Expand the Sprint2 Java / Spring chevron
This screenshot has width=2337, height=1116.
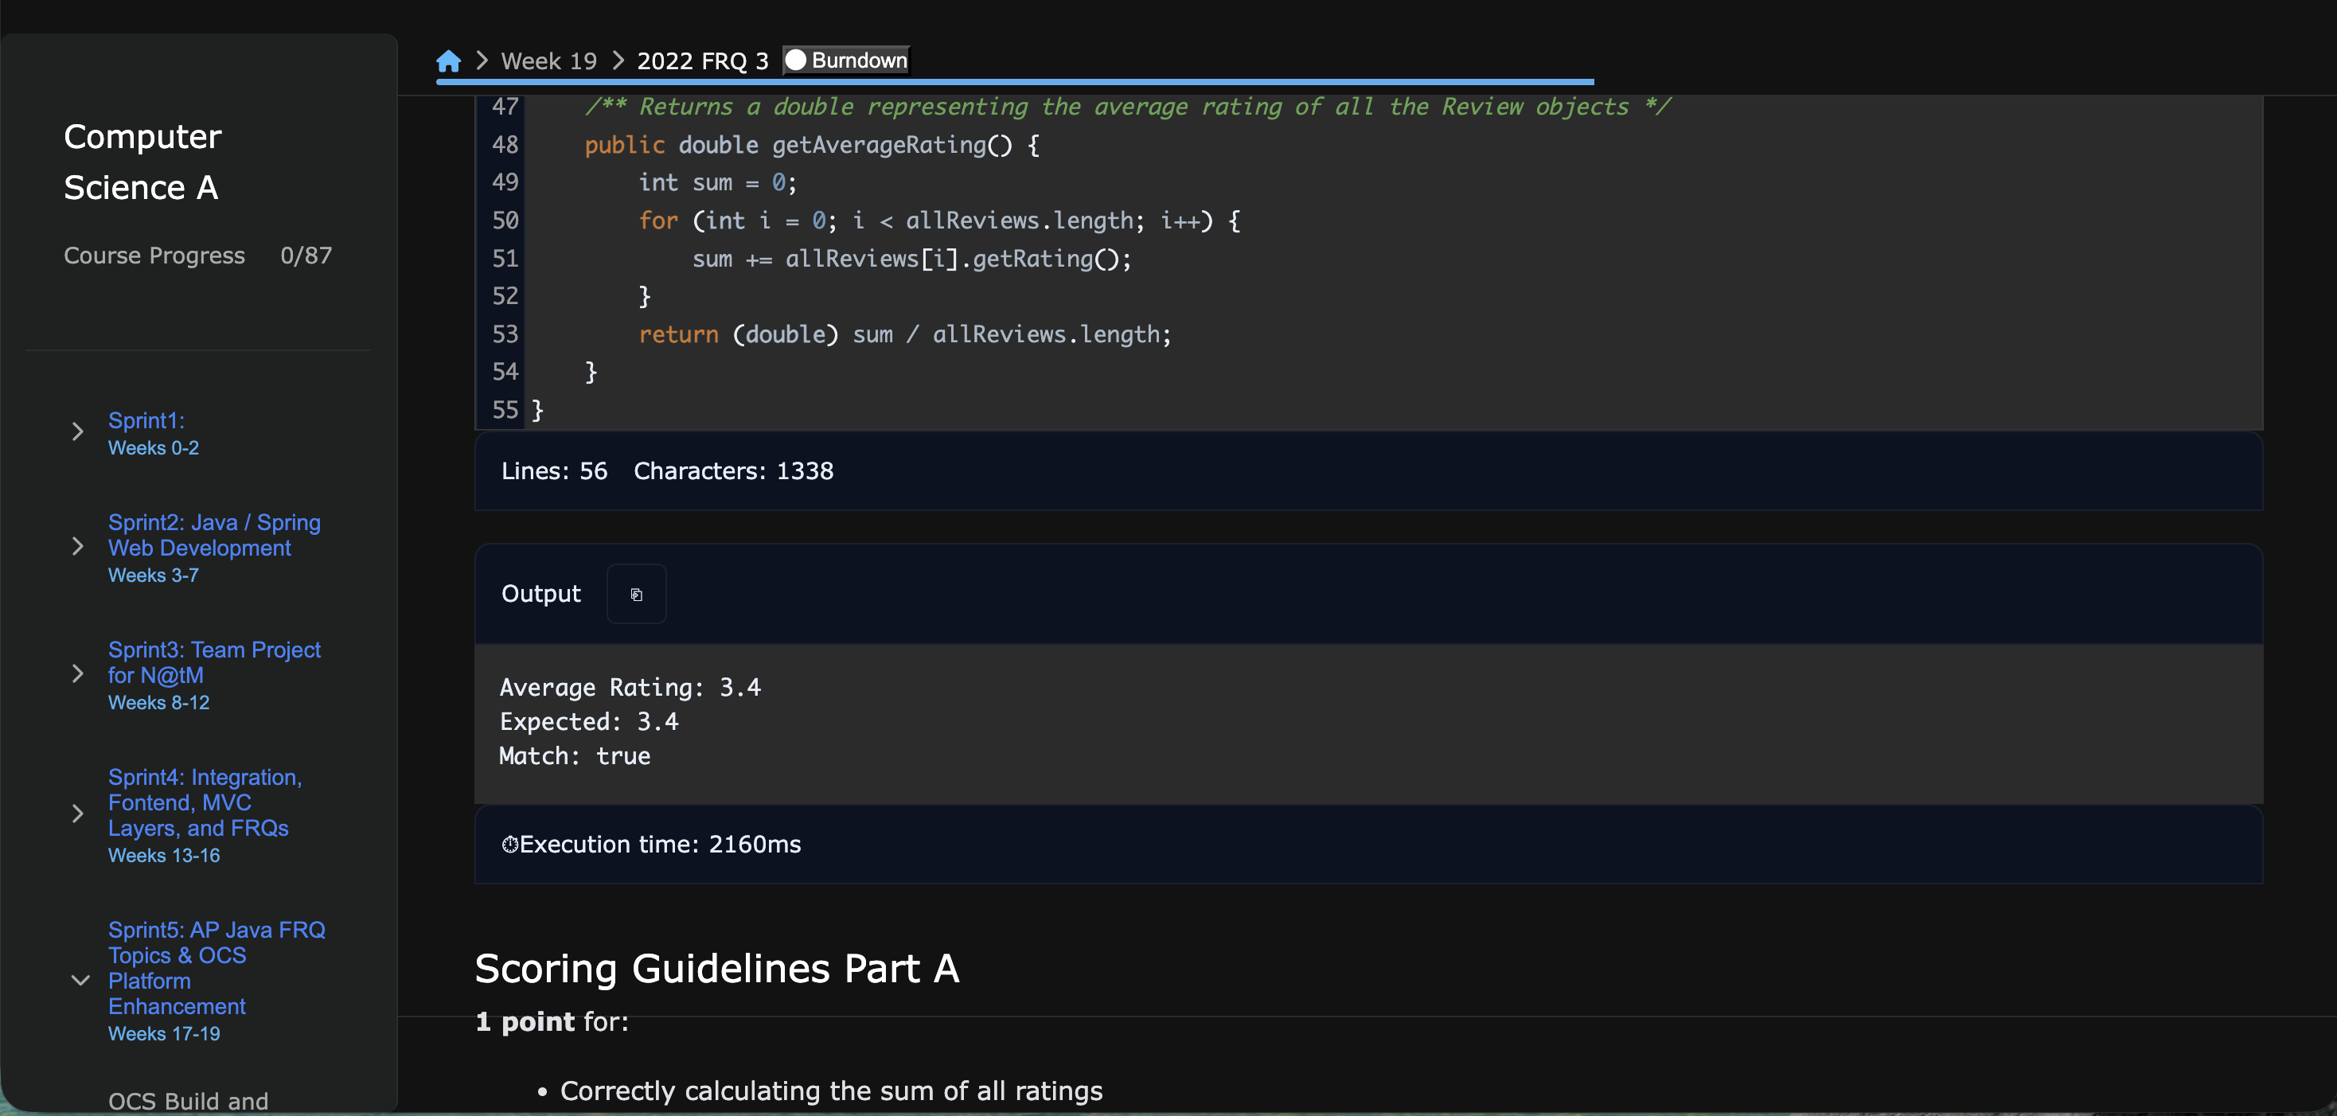pyautogui.click(x=78, y=547)
